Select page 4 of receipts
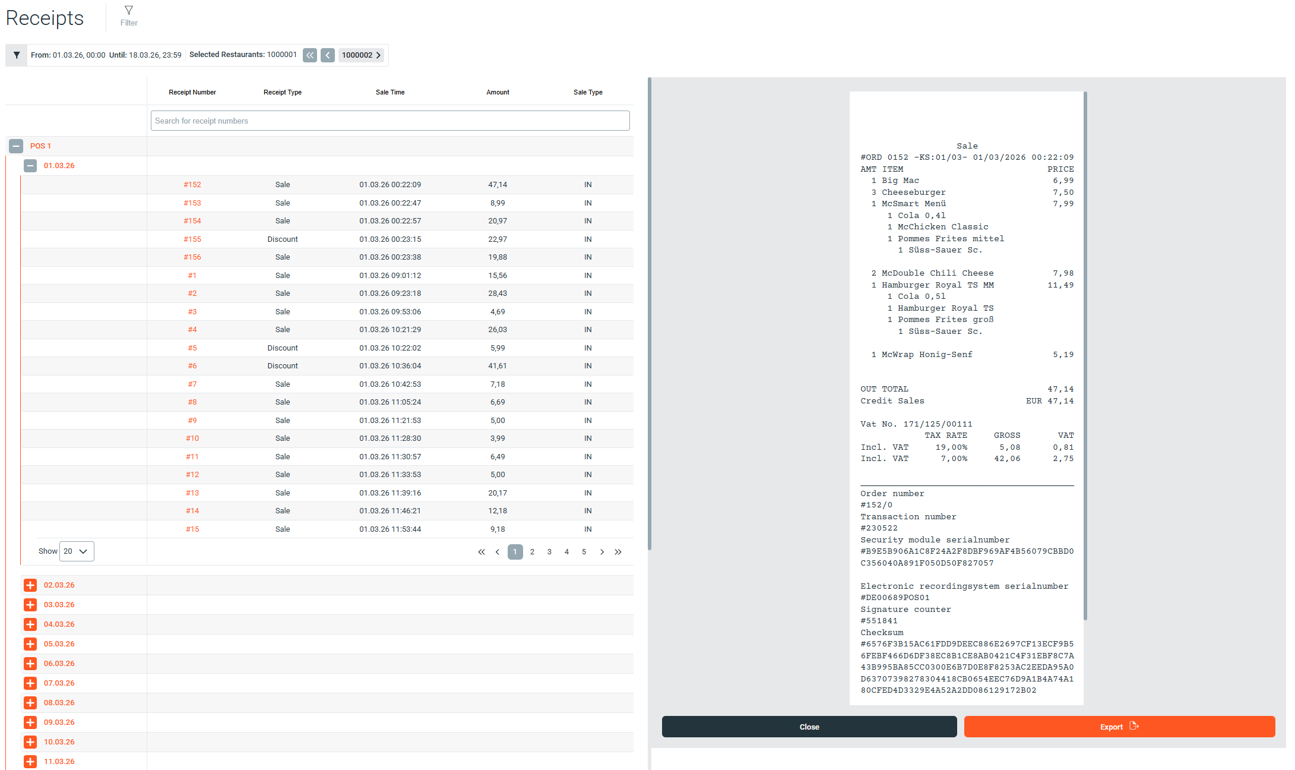1295x770 pixels. tap(566, 552)
